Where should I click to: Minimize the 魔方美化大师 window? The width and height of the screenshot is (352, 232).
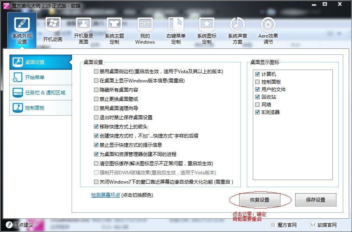pos(314,4)
